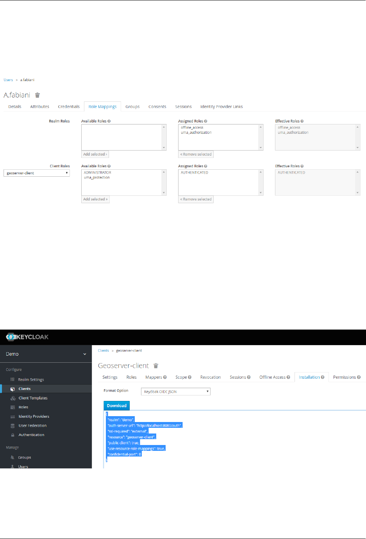This screenshot has width=366, height=539.
Task: Select ADMINISTRATOR in Available client roles
Action: point(98,172)
